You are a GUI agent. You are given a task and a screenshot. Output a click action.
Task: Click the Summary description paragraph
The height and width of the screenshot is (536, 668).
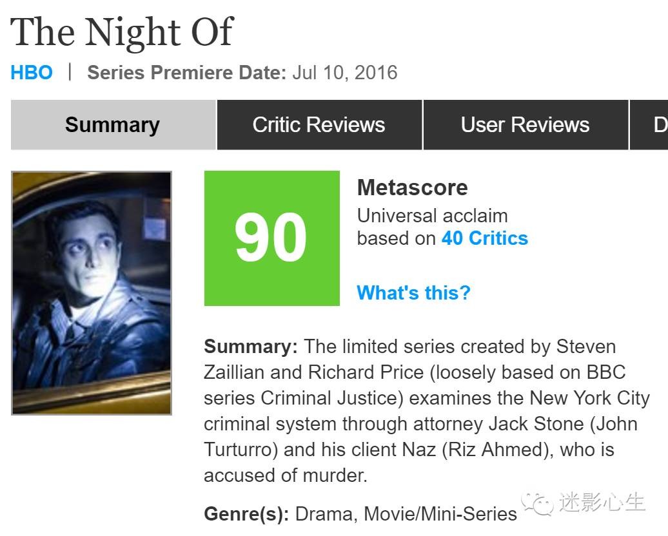426,411
